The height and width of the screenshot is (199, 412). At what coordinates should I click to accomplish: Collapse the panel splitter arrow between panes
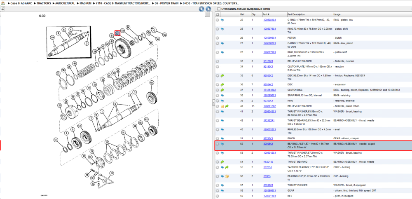(213, 103)
